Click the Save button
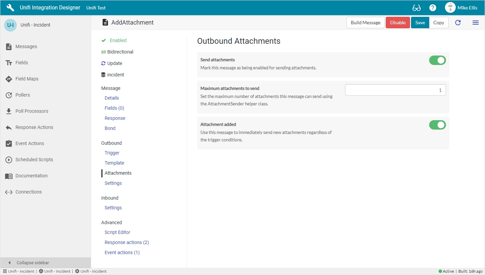This screenshot has height=275, width=485. point(420,23)
